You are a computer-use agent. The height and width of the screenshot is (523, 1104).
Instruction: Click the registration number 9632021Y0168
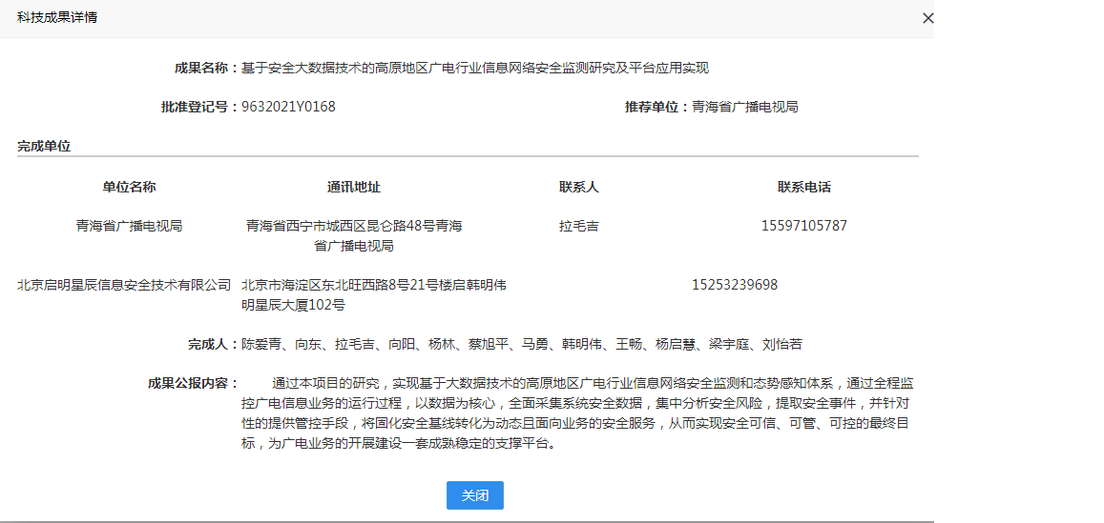pyautogui.click(x=288, y=107)
